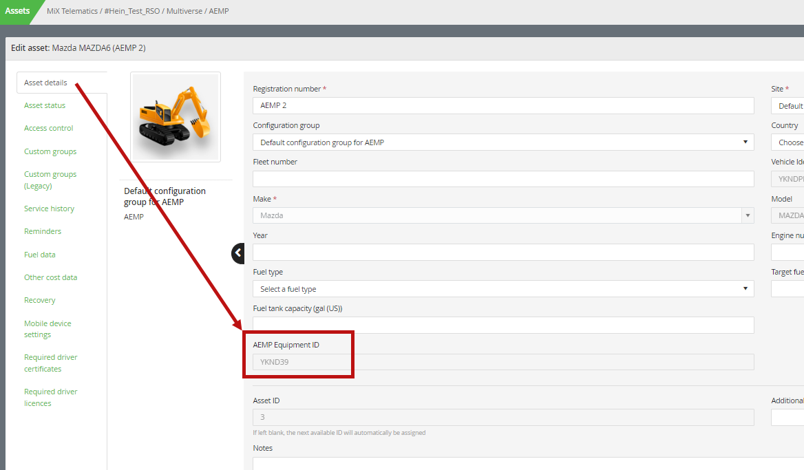804x470 pixels.
Task: Click the Additional details field
Action: [787, 417]
